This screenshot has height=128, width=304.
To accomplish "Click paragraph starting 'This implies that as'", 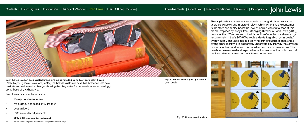I will tap(254, 38).
